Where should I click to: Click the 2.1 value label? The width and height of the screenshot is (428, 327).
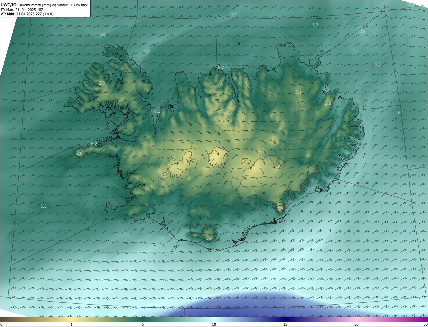click(x=226, y=114)
